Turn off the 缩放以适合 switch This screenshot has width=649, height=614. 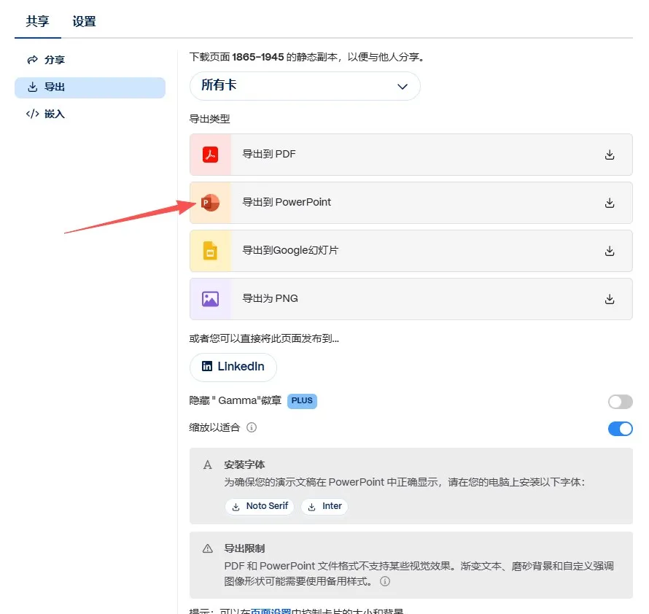(620, 429)
